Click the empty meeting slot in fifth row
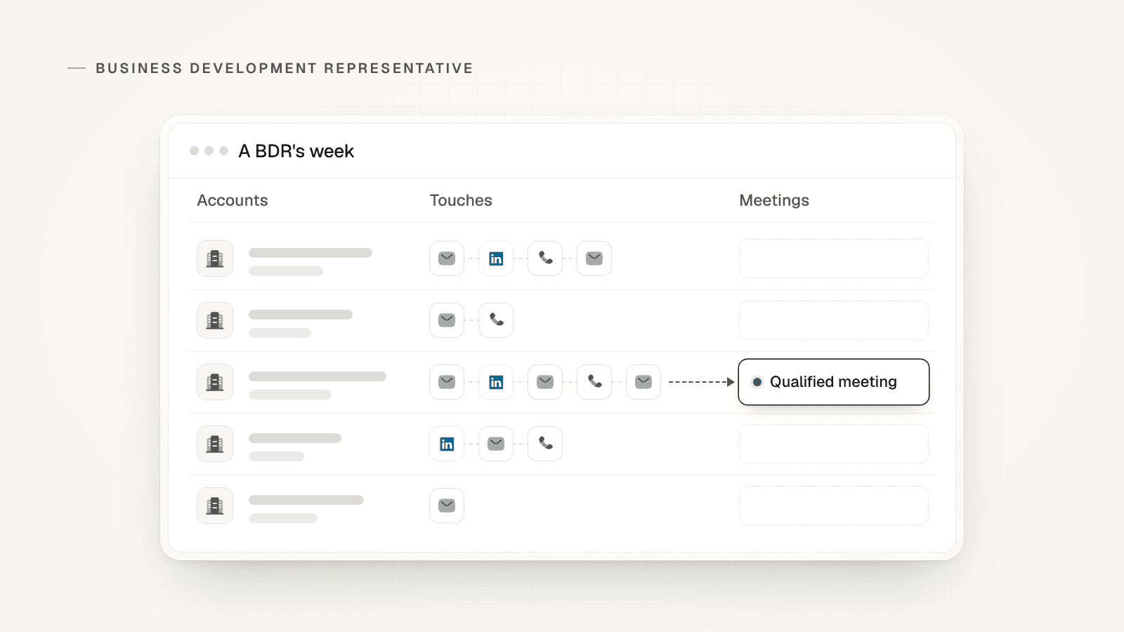 pos(834,506)
